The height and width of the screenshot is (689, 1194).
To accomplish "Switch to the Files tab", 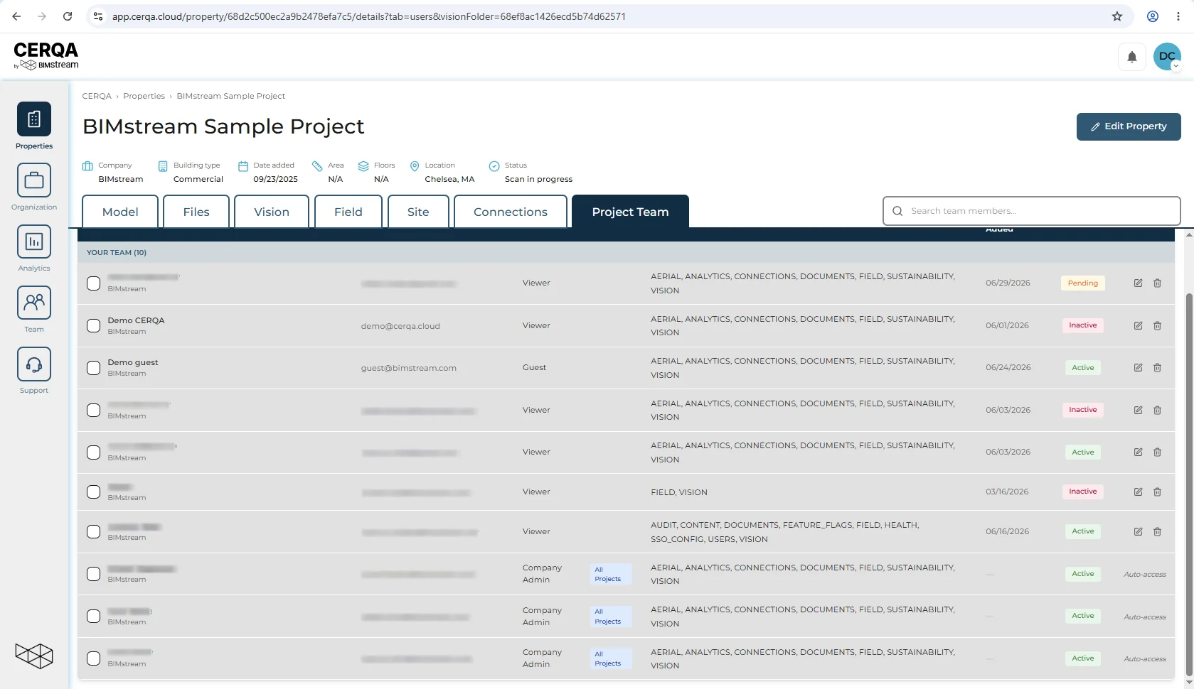I will click(x=196, y=212).
